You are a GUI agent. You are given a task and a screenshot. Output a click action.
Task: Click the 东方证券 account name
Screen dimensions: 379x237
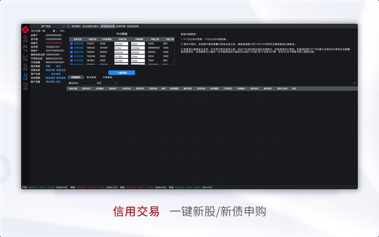coord(38,31)
